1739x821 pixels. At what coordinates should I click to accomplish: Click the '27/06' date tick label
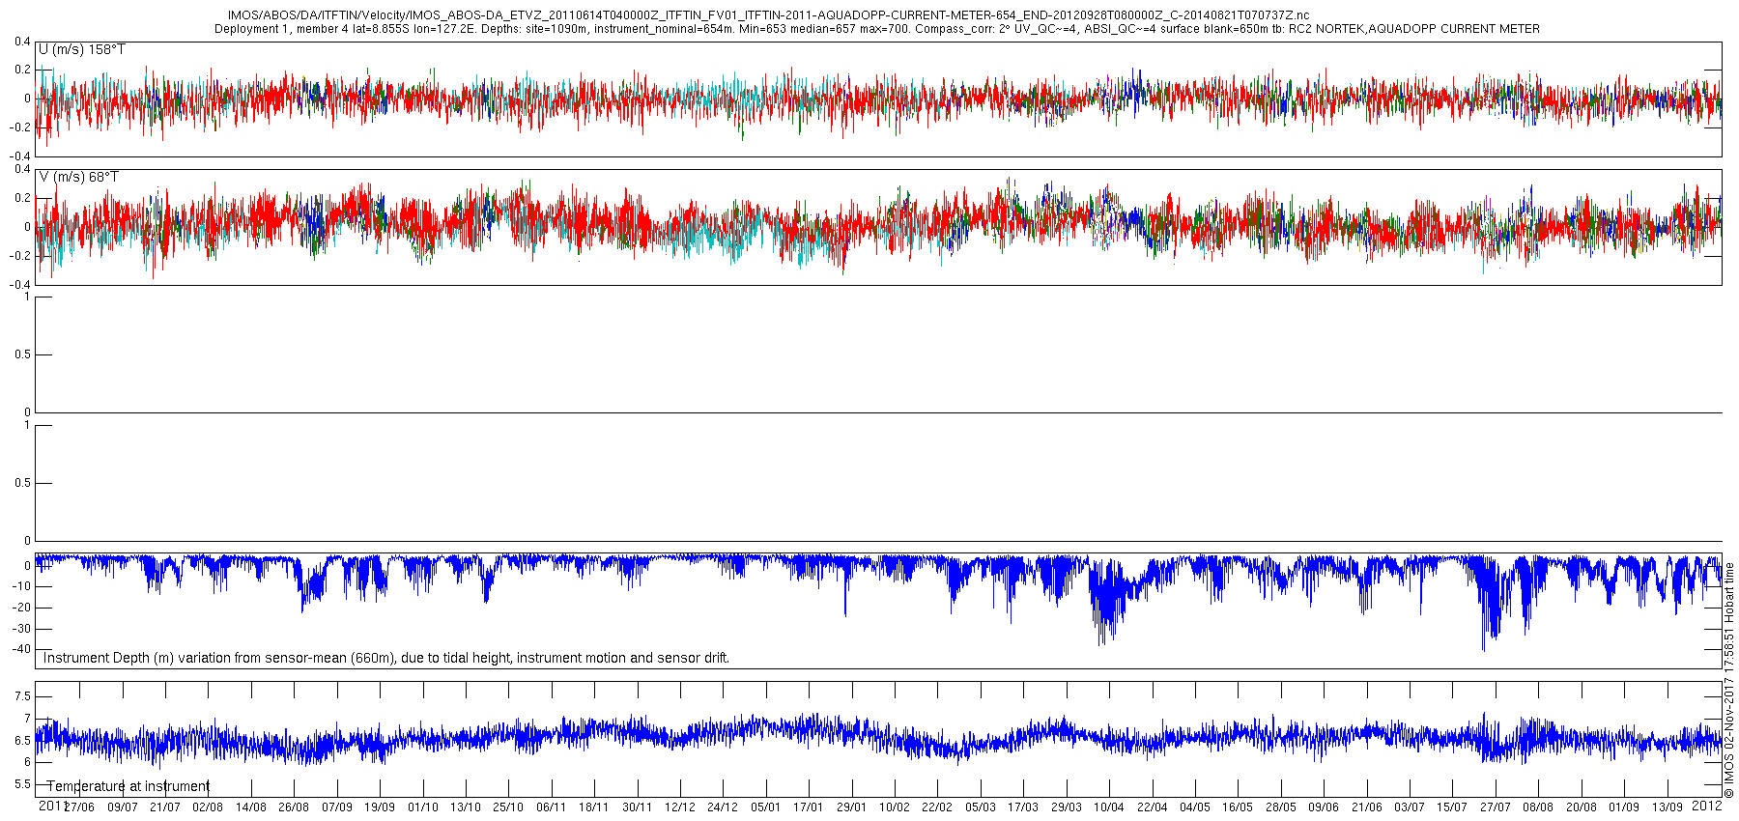click(x=79, y=807)
